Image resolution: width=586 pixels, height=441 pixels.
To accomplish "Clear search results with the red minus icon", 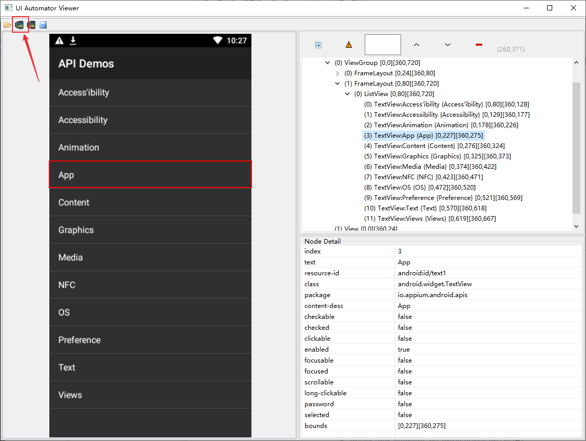I will coord(479,45).
